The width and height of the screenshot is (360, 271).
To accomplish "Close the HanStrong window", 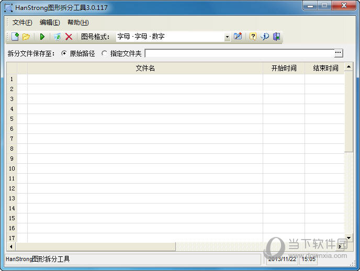I will [x=344, y=6].
